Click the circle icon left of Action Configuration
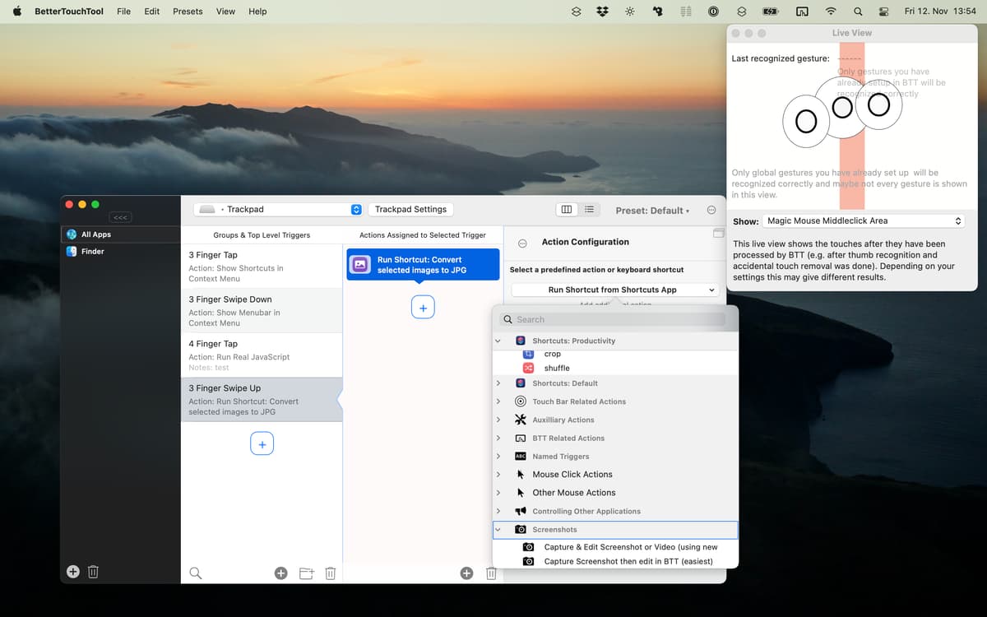This screenshot has width=987, height=617. (522, 244)
